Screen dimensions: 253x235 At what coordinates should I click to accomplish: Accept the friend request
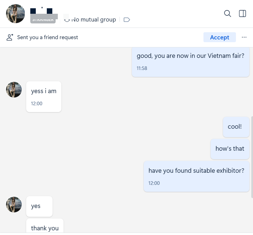pyautogui.click(x=219, y=37)
